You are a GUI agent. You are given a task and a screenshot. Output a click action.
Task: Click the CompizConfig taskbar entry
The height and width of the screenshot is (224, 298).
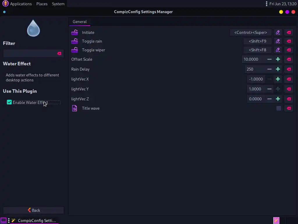pyautogui.click(x=34, y=220)
